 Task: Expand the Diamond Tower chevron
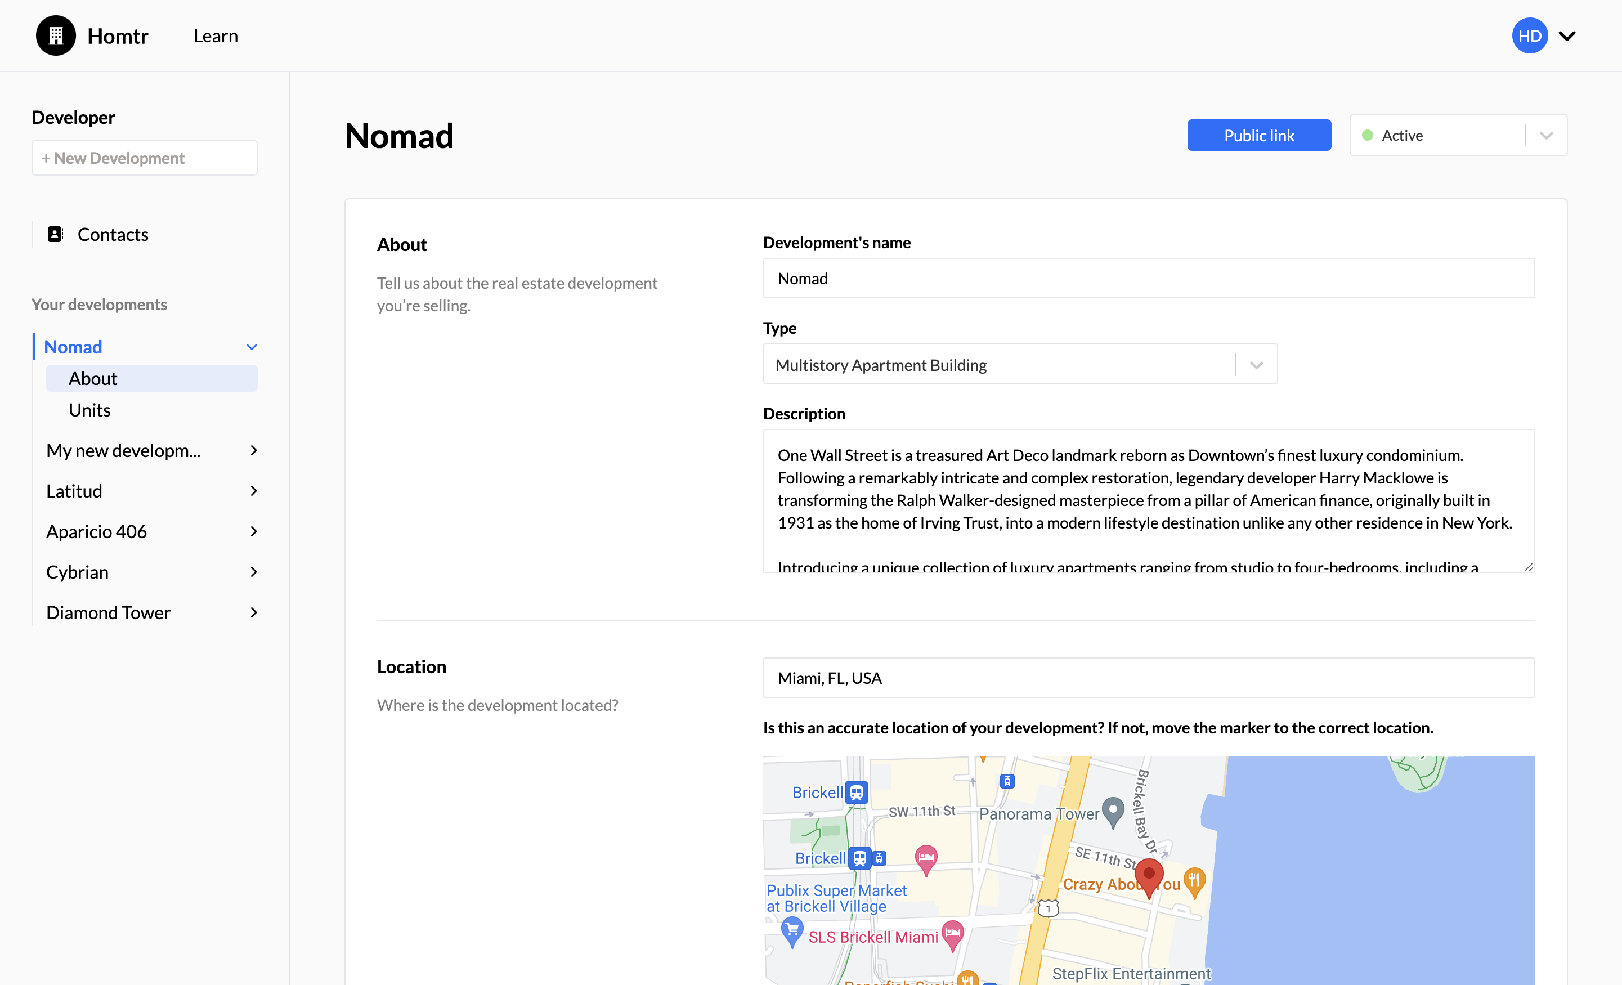(x=253, y=612)
